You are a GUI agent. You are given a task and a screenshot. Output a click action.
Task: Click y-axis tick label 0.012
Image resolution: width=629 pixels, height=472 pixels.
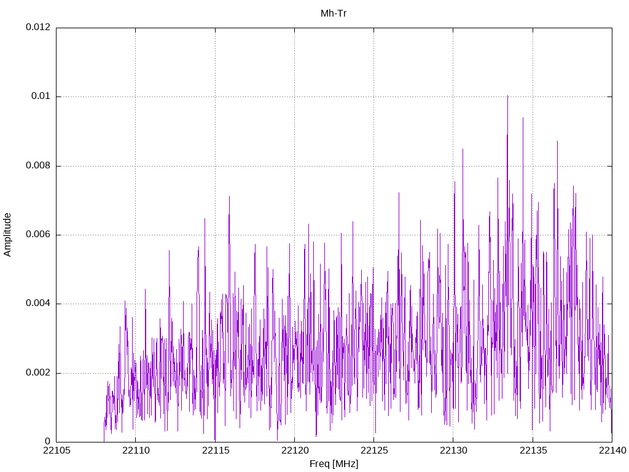38,27
